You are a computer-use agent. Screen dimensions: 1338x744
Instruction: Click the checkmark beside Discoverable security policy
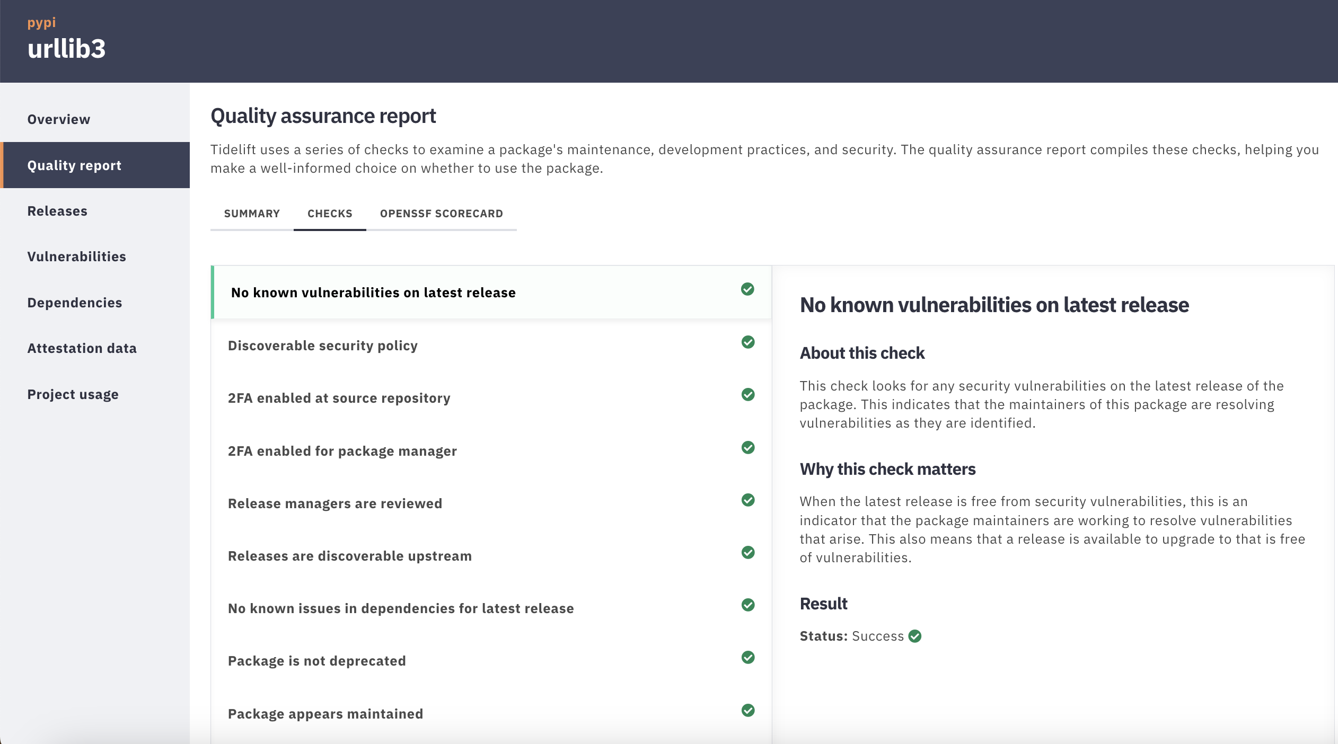point(748,342)
